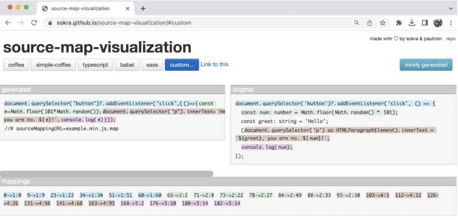The width and height of the screenshot is (458, 220).
Task: Open the 'Link to this' hyperlink
Action: coord(214,64)
